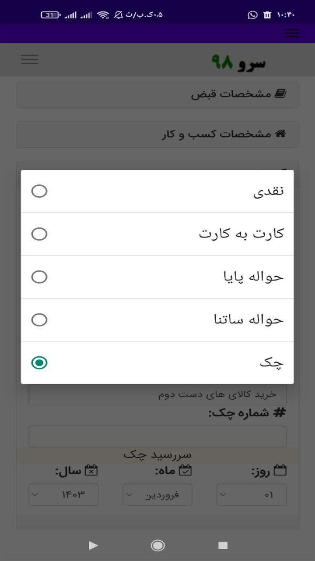315x561 pixels.
Task: Expand the مشخصات قبض section
Action: (157, 94)
